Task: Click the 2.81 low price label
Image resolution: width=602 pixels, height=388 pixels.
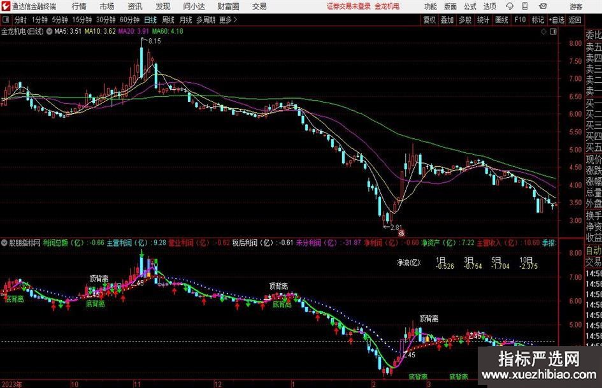Action: tap(396, 227)
